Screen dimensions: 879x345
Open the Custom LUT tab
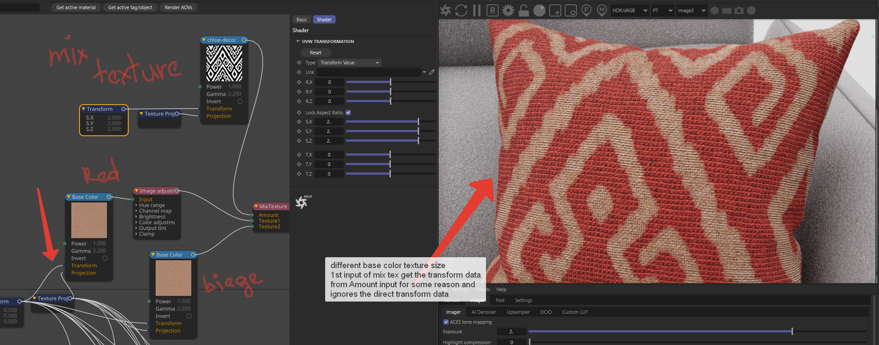[x=575, y=312]
